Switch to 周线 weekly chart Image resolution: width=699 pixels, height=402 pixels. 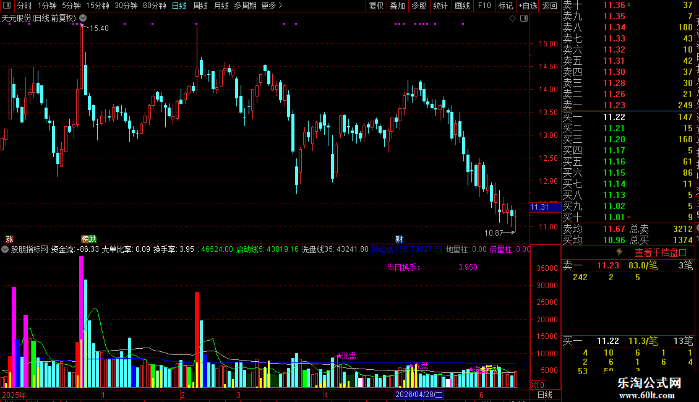pyautogui.click(x=200, y=6)
